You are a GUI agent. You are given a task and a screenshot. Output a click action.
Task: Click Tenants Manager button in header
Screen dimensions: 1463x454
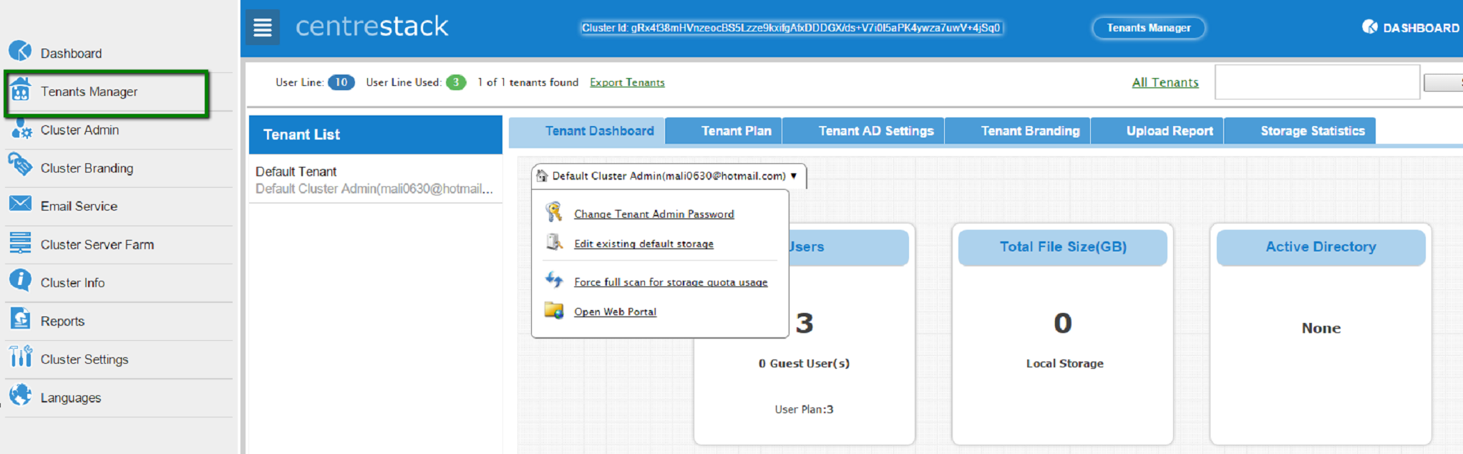pos(1149,28)
